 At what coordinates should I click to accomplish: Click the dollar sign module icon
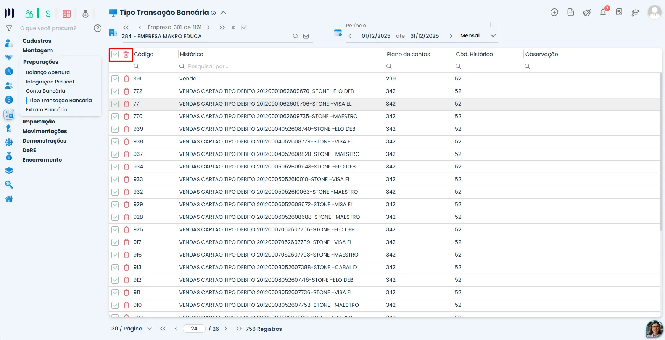(x=48, y=14)
